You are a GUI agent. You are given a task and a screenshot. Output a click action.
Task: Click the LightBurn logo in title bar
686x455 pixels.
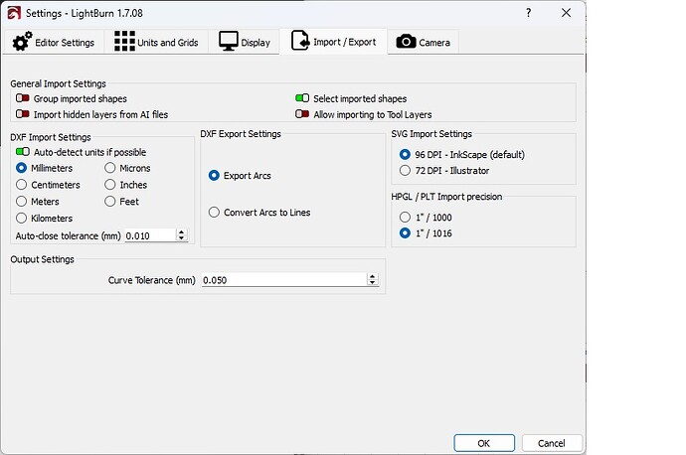[13, 12]
